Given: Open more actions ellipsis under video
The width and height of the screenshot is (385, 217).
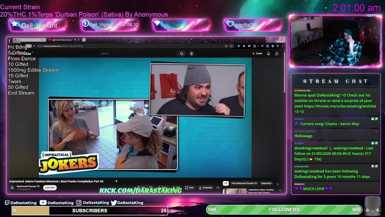Looking at the screenshot, I should click(x=218, y=187).
